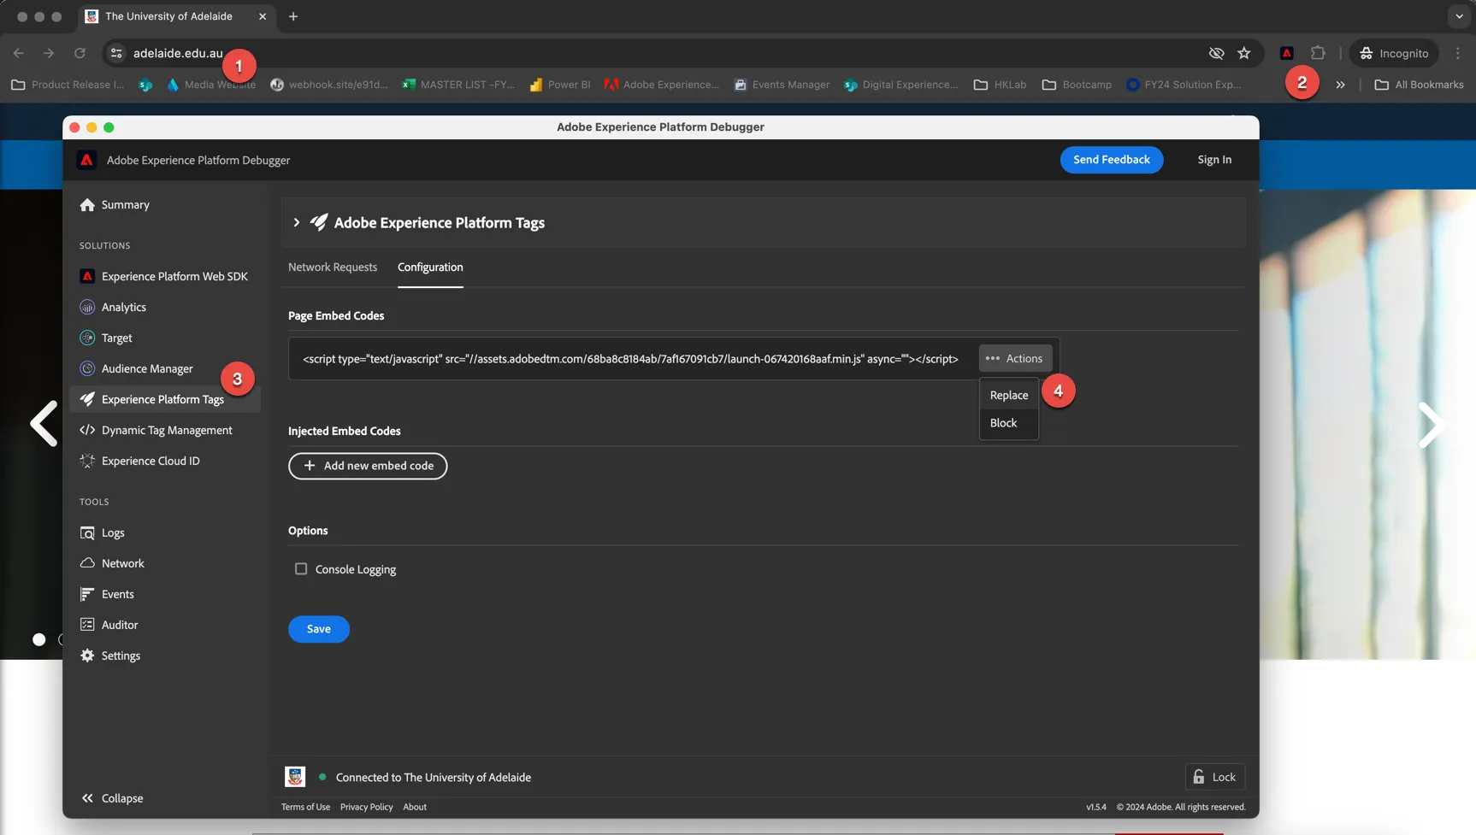Click the Save button
This screenshot has width=1476, height=835.
coord(319,629)
